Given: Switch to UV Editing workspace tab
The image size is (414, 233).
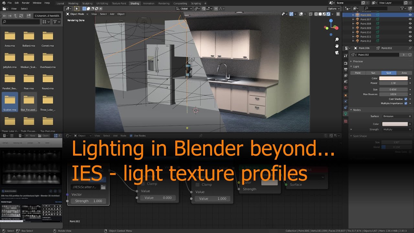Looking at the screenshot, I should tap(102, 3).
